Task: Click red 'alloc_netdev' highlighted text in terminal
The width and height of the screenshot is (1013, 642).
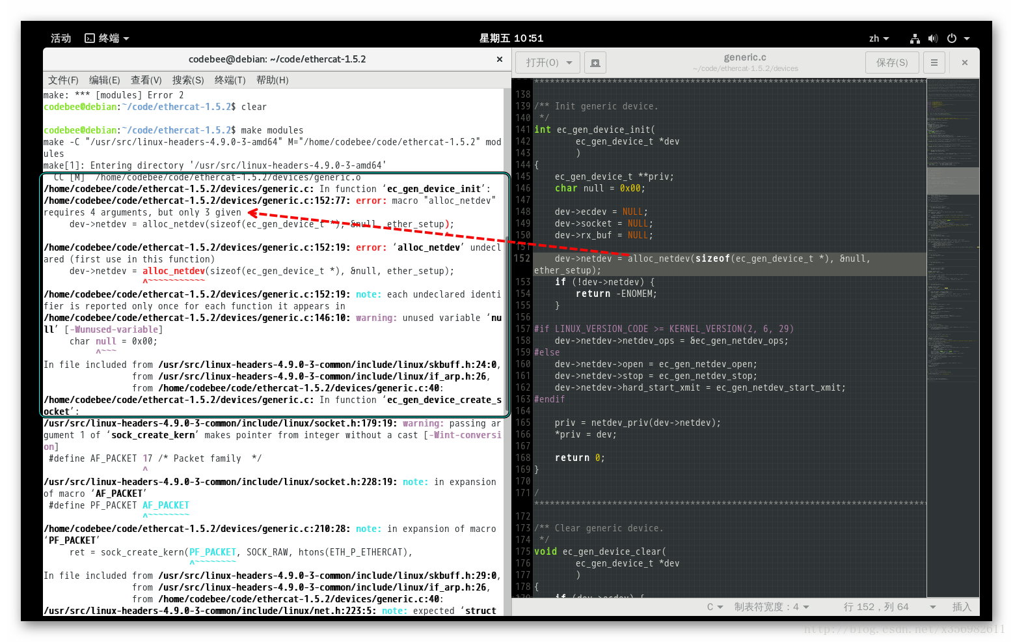Action: pyautogui.click(x=174, y=271)
